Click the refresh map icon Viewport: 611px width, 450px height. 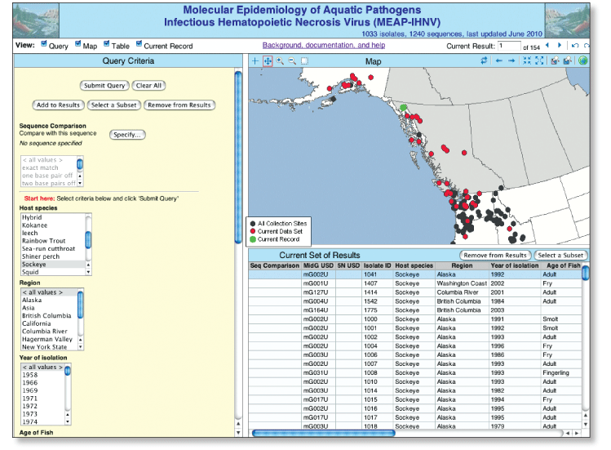pos(484,61)
